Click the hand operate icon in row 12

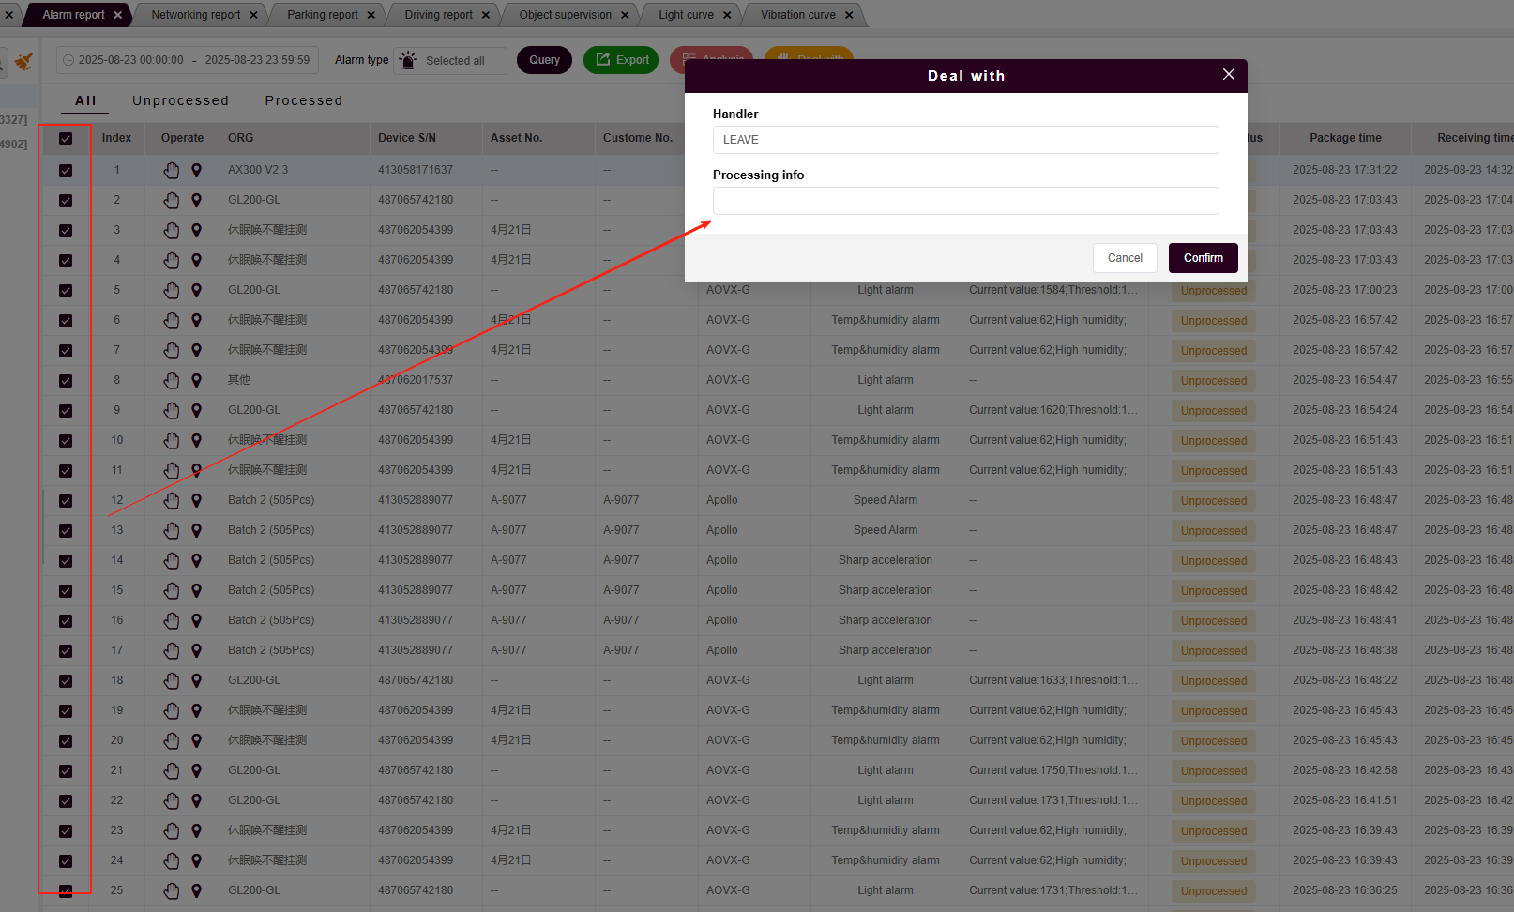click(171, 500)
